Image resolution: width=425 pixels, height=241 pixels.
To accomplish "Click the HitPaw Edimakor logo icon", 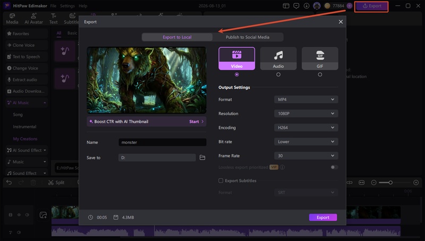I will tap(7, 6).
